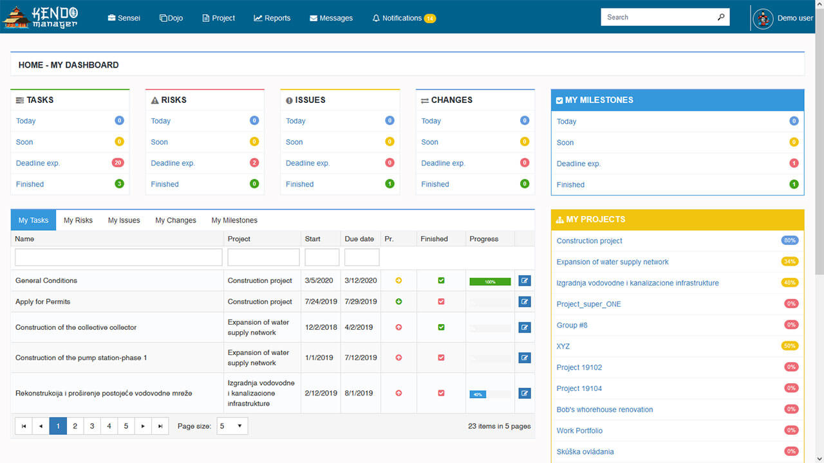This screenshot has height=463, width=824.
Task: Click the Name column filter field
Action: pyautogui.click(x=118, y=257)
